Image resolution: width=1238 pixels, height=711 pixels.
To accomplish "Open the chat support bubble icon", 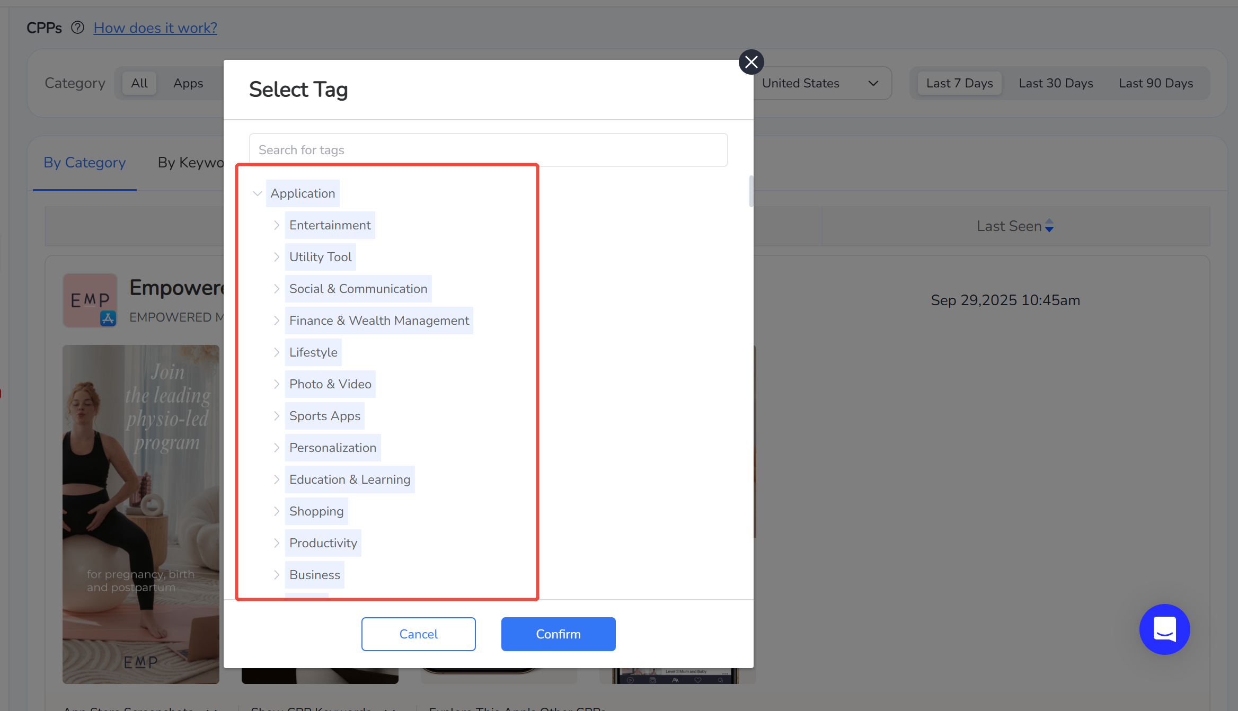I will point(1164,629).
